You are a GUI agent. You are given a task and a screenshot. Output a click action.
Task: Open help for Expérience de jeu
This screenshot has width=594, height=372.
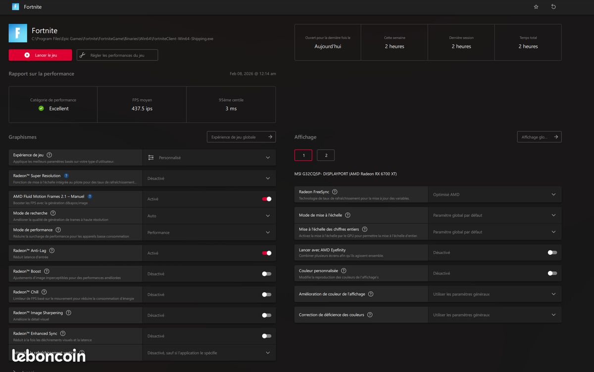coord(49,155)
